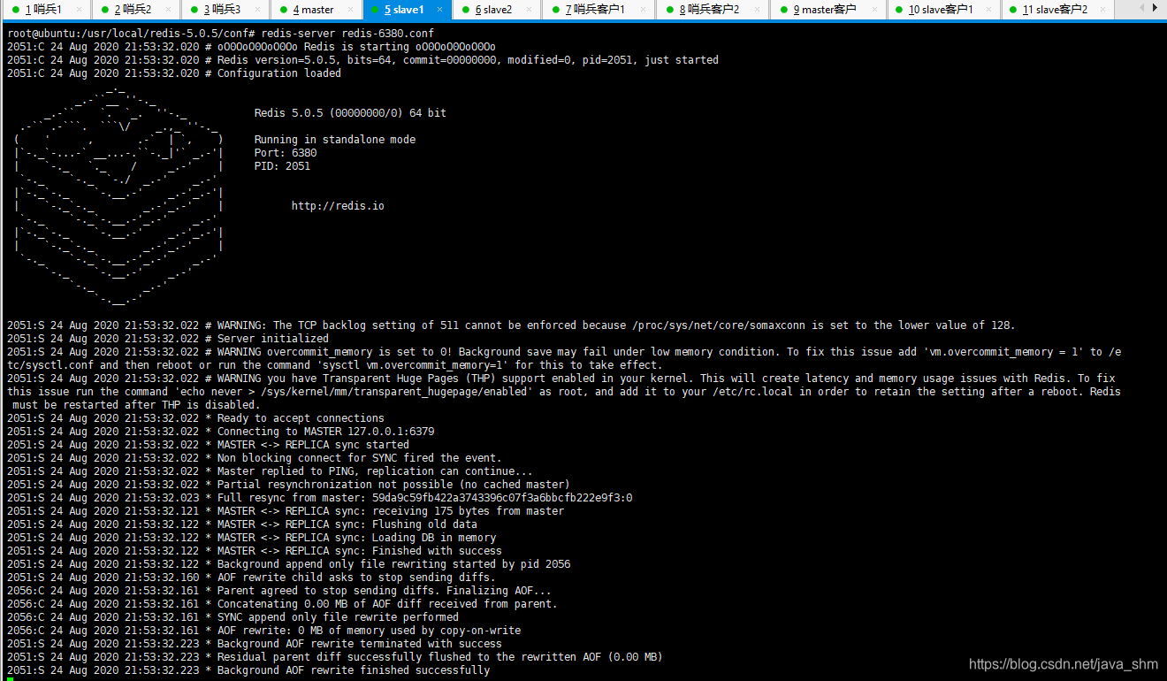Close the 11 slave客户2 tab
The height and width of the screenshot is (681, 1167).
coord(1104,10)
